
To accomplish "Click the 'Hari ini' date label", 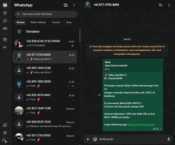I will 127,39.
